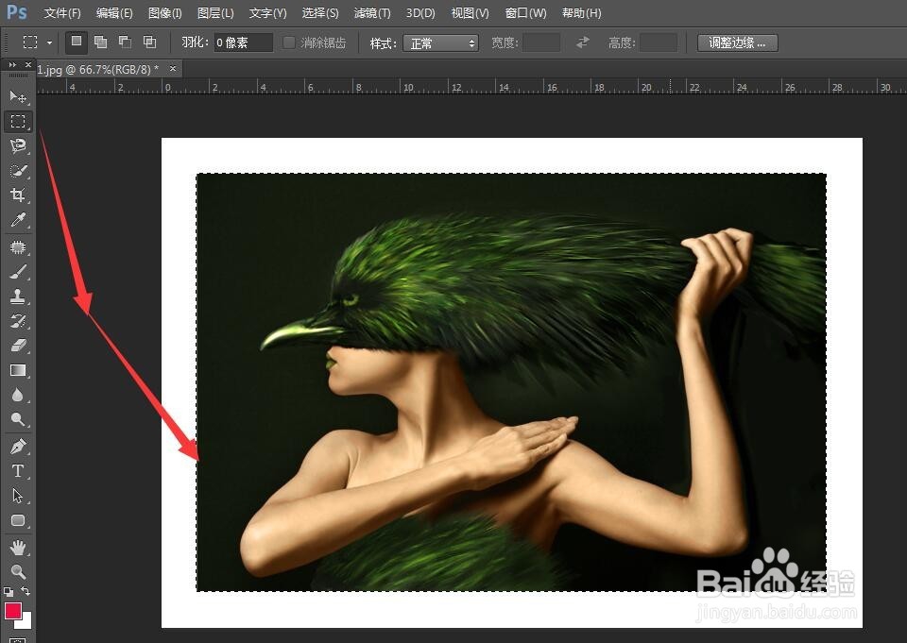Open the 选择(S) menu
The height and width of the screenshot is (643, 907).
320,12
